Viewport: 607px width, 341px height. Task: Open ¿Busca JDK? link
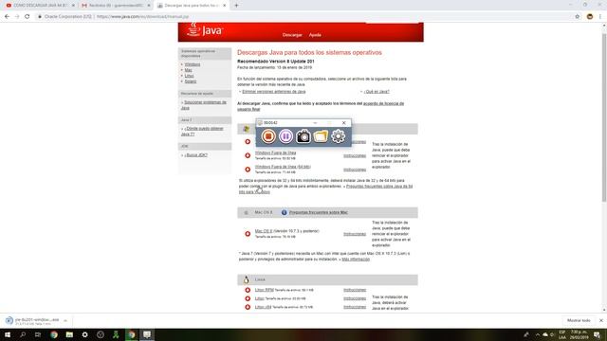(196, 155)
